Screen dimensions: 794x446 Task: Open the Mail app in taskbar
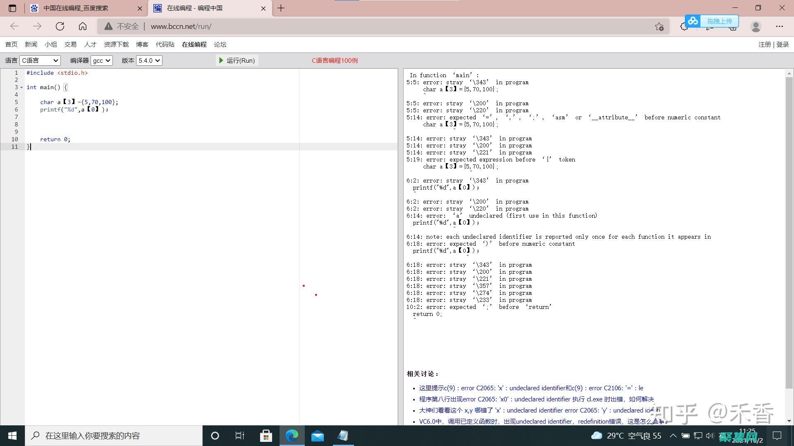pyautogui.click(x=318, y=436)
